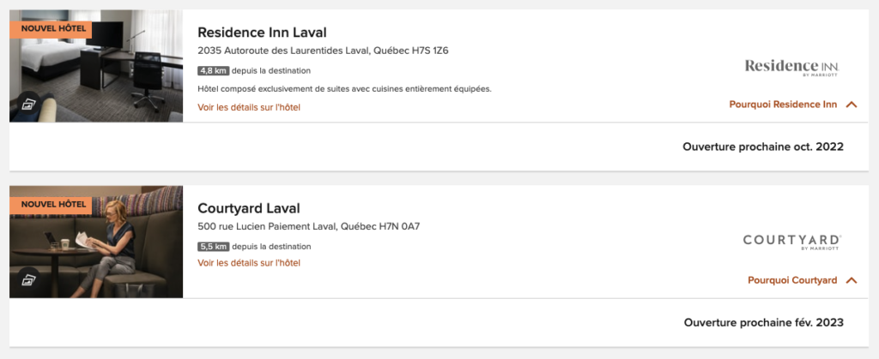This screenshot has width=879, height=359.
Task: Click the Courtyard by Marriott logo
Action: click(791, 242)
